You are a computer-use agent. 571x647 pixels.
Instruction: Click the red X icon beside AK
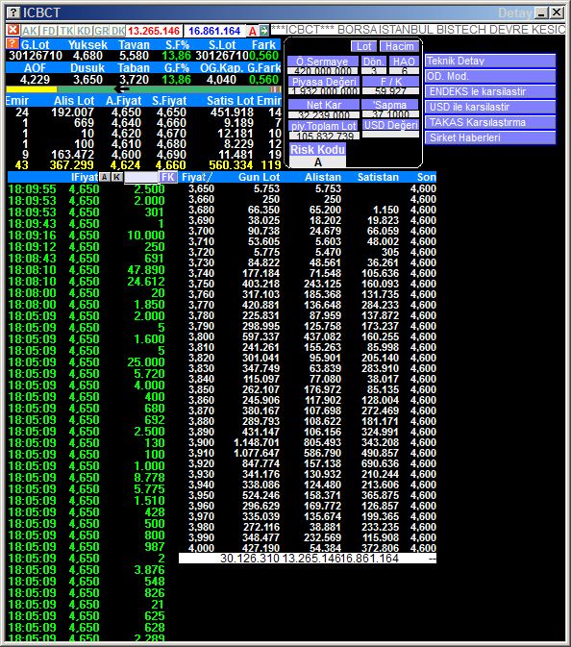tap(12, 30)
